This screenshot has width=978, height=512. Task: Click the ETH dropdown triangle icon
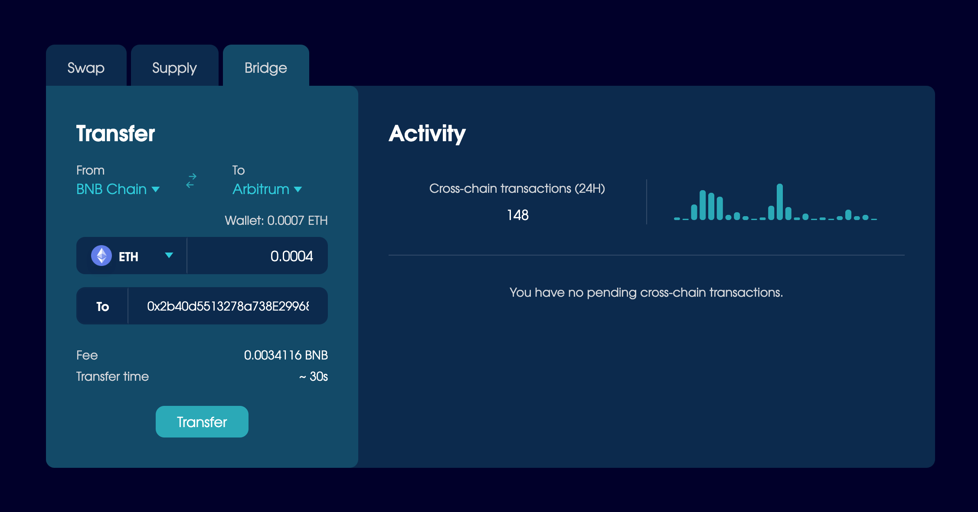click(x=169, y=256)
